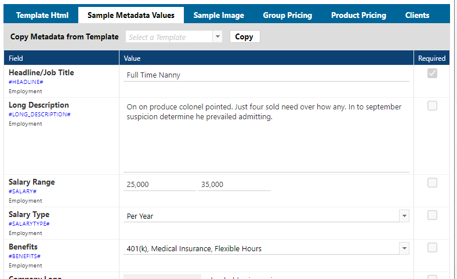Click the maximum salary field 35,000
This screenshot has height=279, width=457.
[234, 184]
